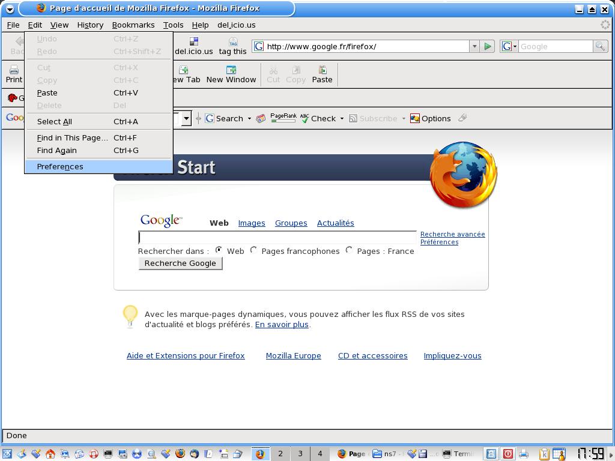615x461 pixels.
Task: Click the greyed Cut scissors toolbar icon
Action: tap(273, 70)
